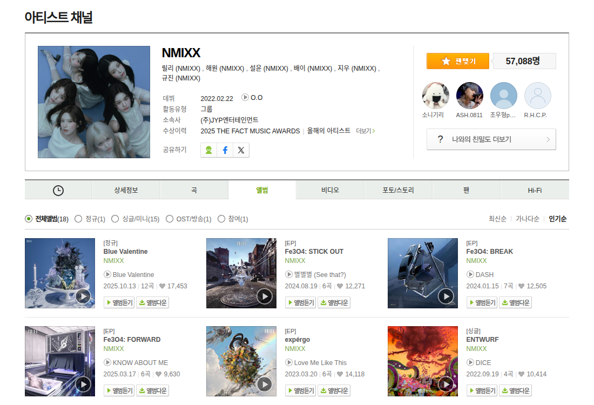Screen dimensions: 594x405
Task: Open fan count 57,088명 box
Action: click(524, 61)
